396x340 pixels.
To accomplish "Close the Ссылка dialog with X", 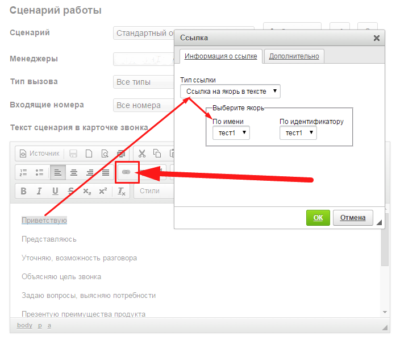I will [x=377, y=38].
